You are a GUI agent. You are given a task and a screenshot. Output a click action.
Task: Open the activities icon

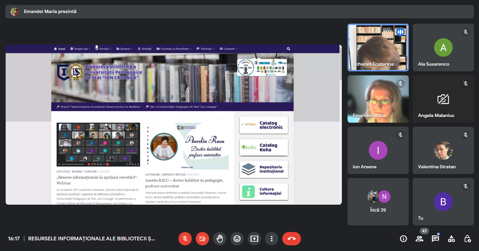click(x=451, y=239)
